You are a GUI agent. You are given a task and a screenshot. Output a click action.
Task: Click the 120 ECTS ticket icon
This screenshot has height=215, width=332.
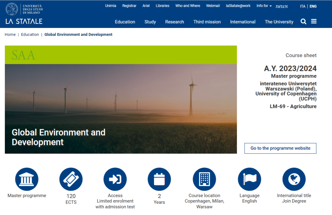point(71,179)
